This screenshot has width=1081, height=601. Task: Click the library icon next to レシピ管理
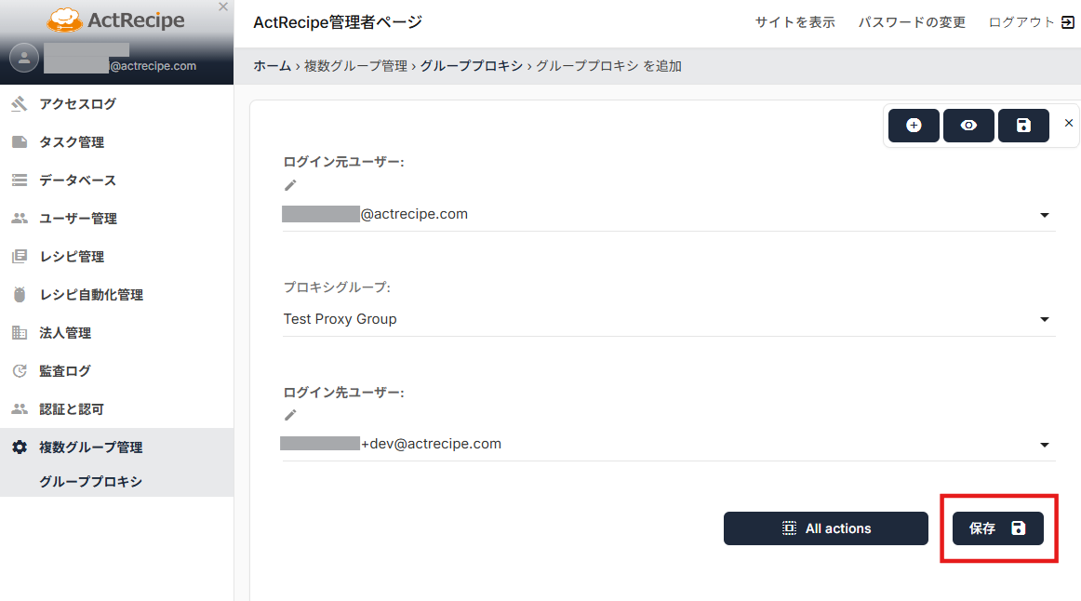20,257
